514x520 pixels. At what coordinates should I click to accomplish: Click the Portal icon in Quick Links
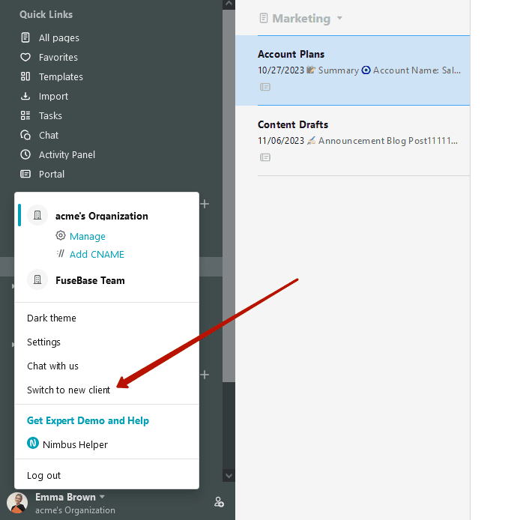pos(25,174)
